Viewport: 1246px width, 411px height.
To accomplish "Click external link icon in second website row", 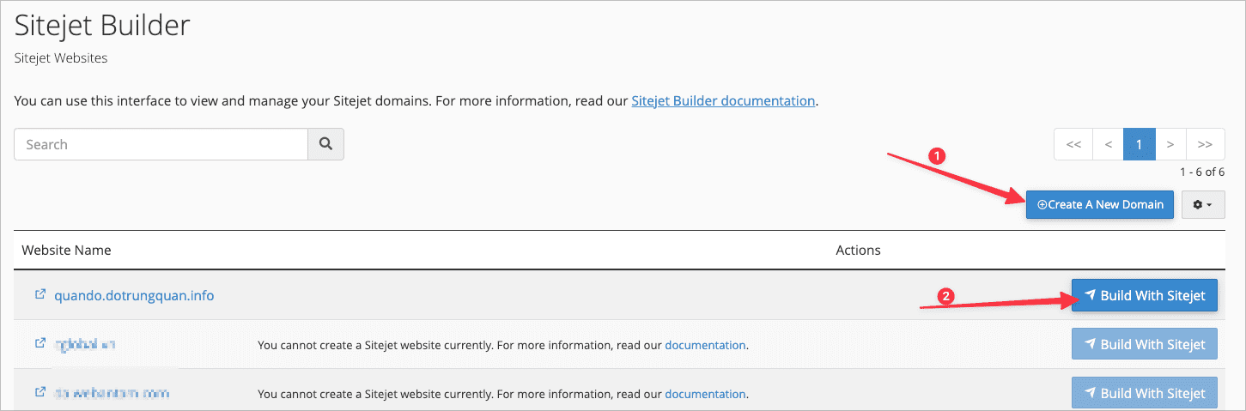I will coord(40,343).
